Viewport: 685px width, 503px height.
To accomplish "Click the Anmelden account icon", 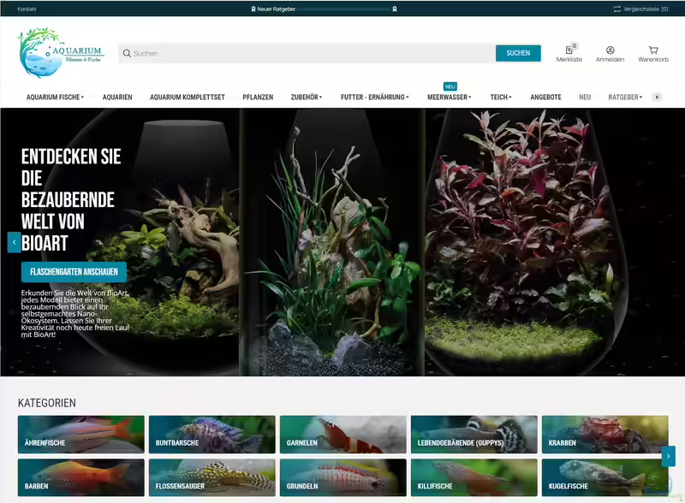I will click(611, 51).
